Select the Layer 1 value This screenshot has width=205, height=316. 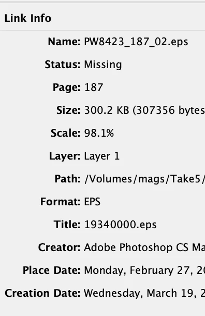pyautogui.click(x=102, y=156)
